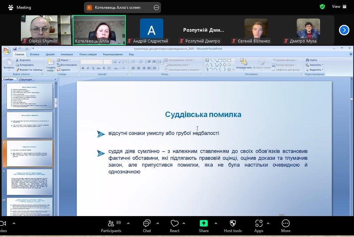354x237 pixels.
Task: Toggle strikethrough abc formatting
Action: point(98,68)
